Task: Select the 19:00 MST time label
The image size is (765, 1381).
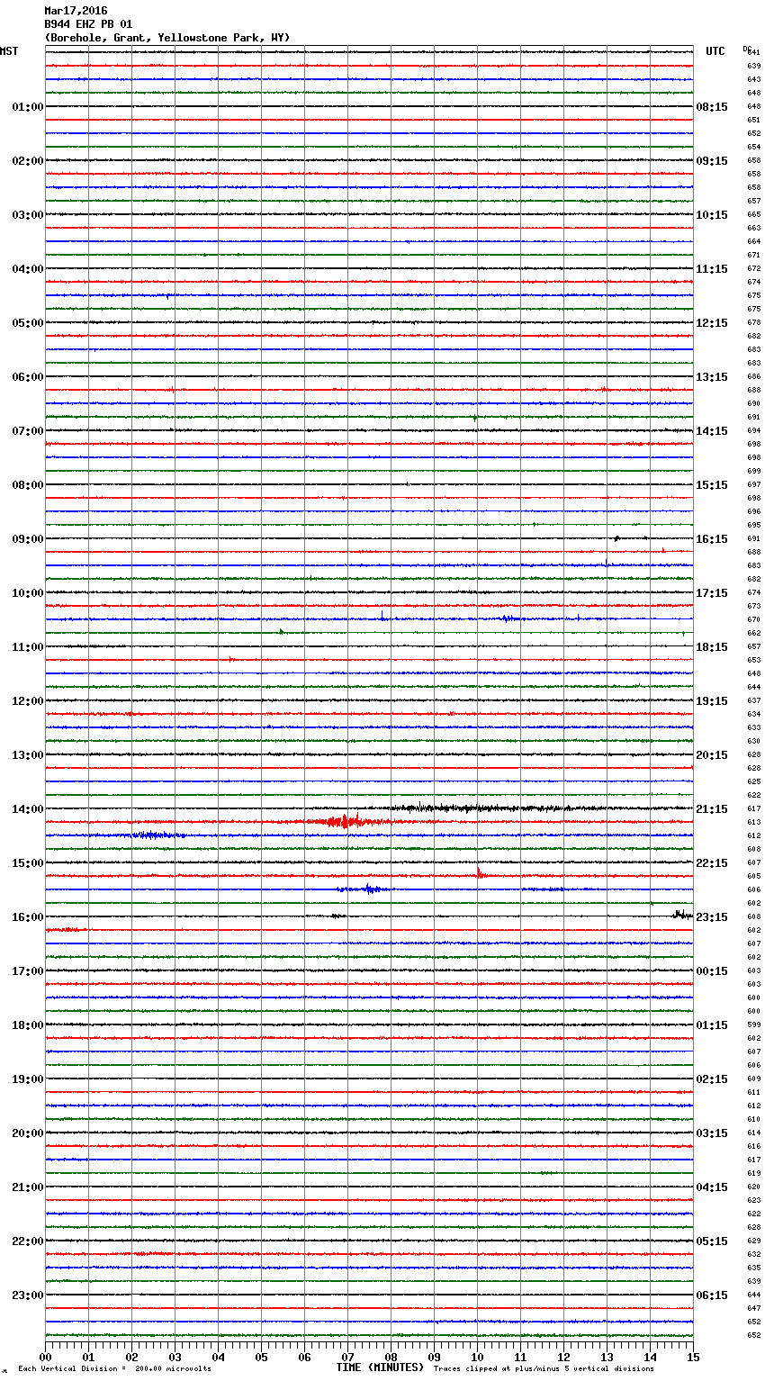Action: pos(28,1079)
